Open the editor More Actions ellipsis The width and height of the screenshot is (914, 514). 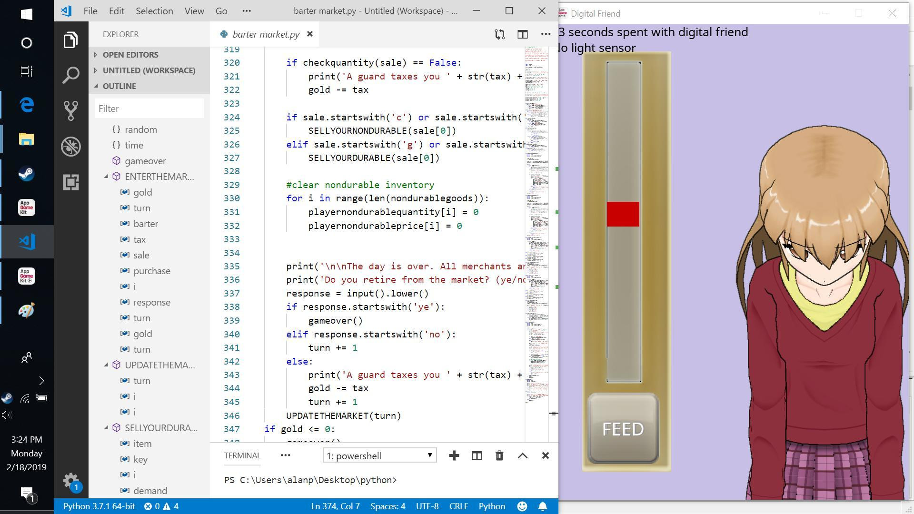coord(546,34)
